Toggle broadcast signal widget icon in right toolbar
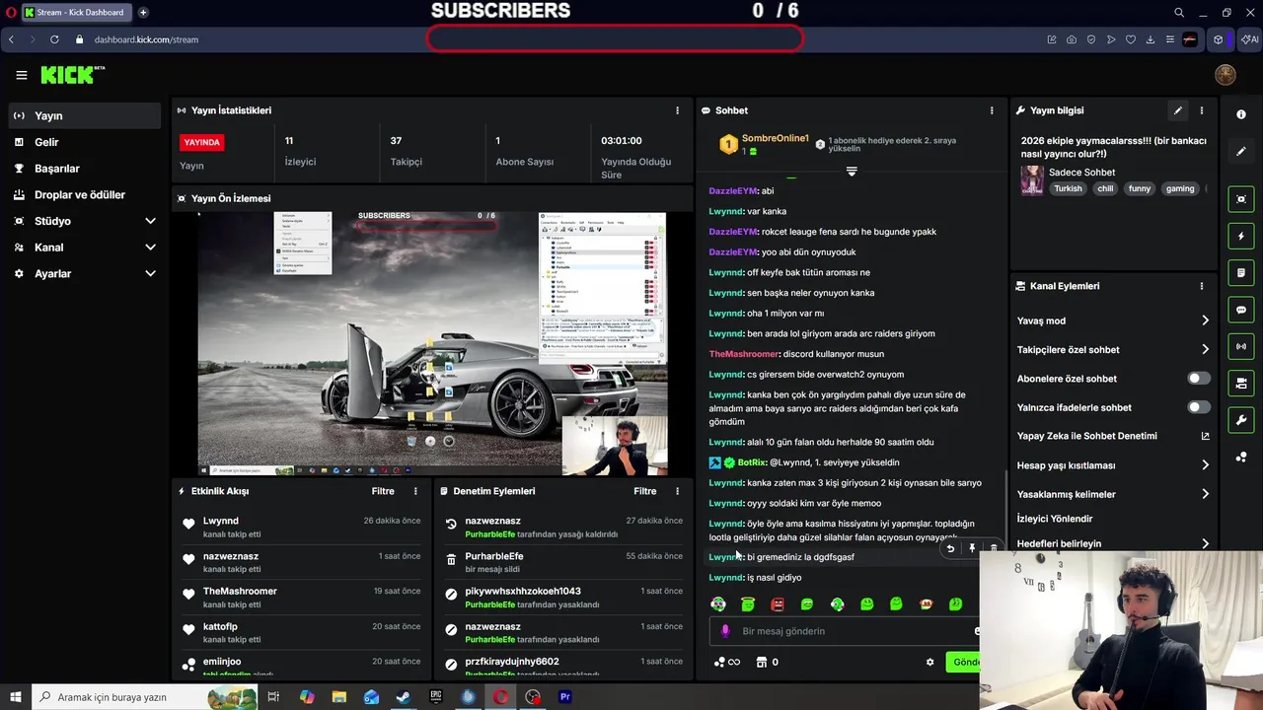 point(1241,347)
